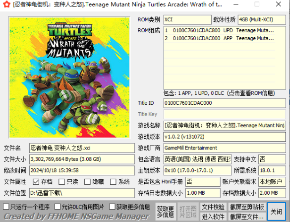Close the window with the X button

click(278, 4)
